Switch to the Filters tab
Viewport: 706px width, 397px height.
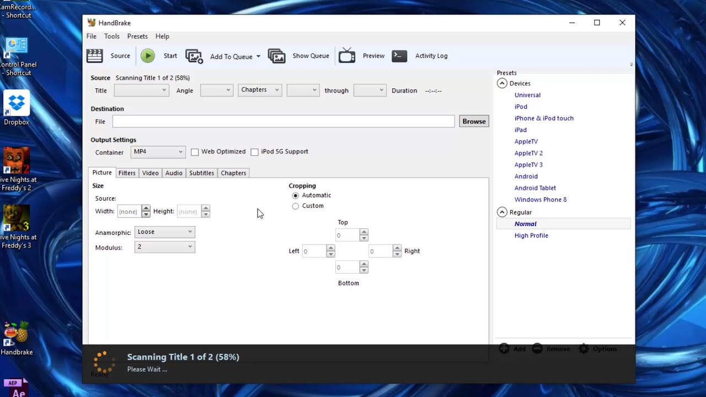pyautogui.click(x=127, y=173)
